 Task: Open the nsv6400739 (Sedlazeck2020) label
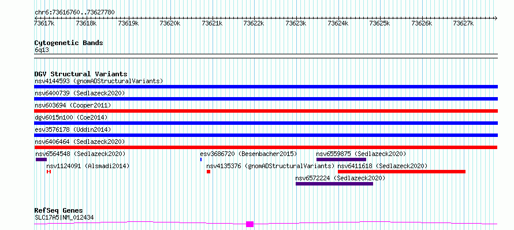80,93
